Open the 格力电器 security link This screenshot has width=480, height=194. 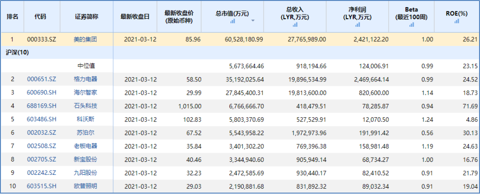86,79
